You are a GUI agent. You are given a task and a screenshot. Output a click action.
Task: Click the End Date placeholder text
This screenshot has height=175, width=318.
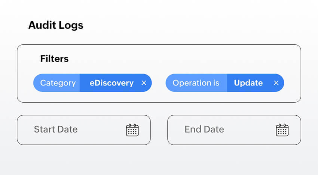click(204, 129)
